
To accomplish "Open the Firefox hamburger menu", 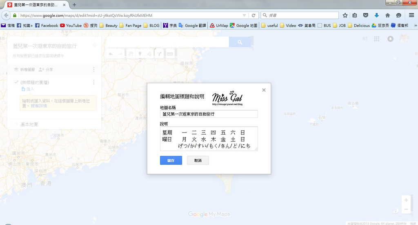I will (411, 15).
